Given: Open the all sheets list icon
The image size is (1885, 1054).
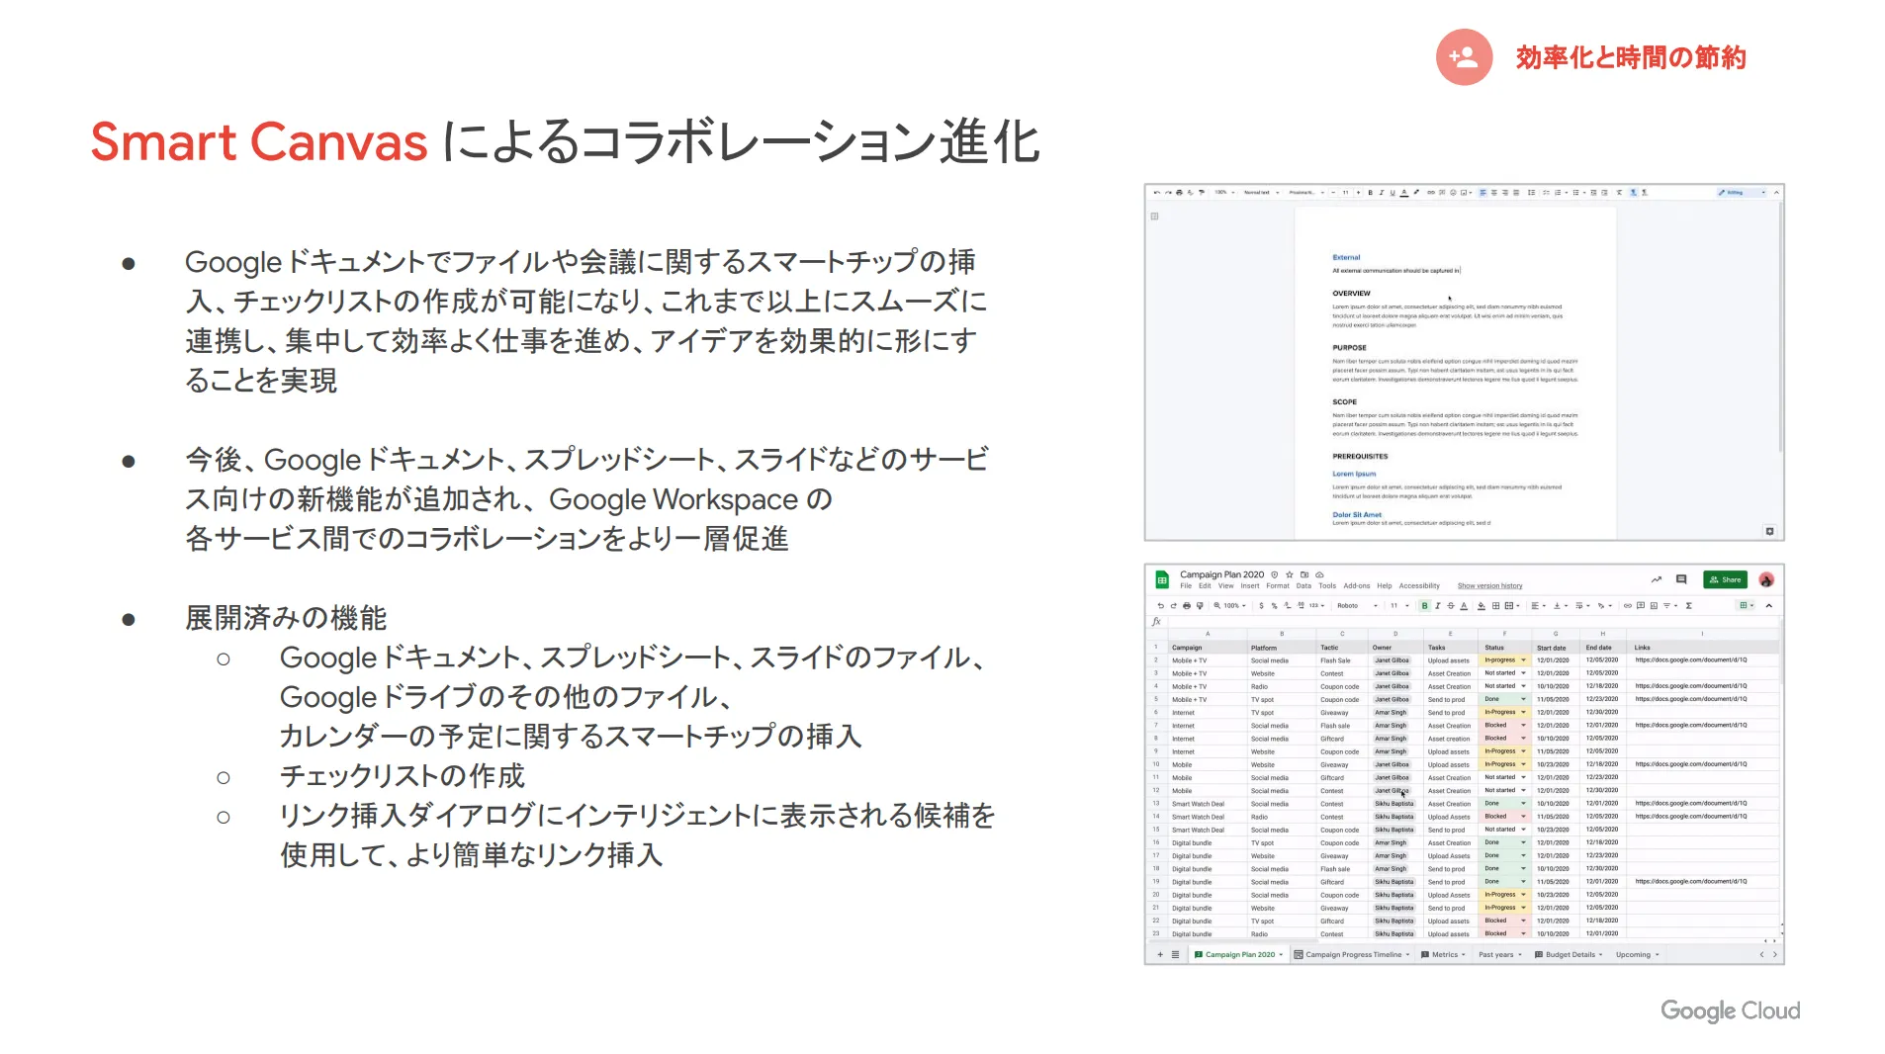Looking at the screenshot, I should (1175, 954).
